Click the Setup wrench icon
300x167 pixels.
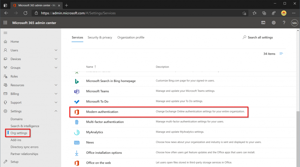5,162
